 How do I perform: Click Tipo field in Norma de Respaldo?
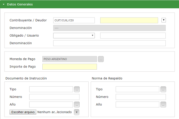[x=137, y=89]
